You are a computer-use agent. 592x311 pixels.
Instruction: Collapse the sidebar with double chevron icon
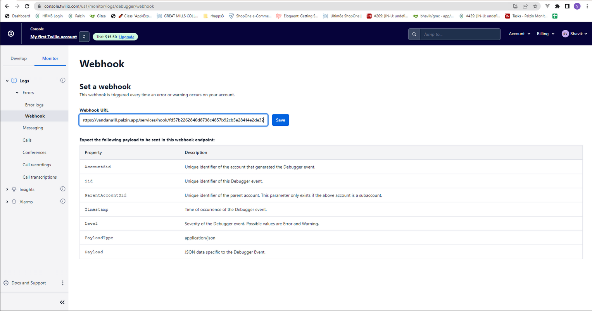click(x=62, y=302)
